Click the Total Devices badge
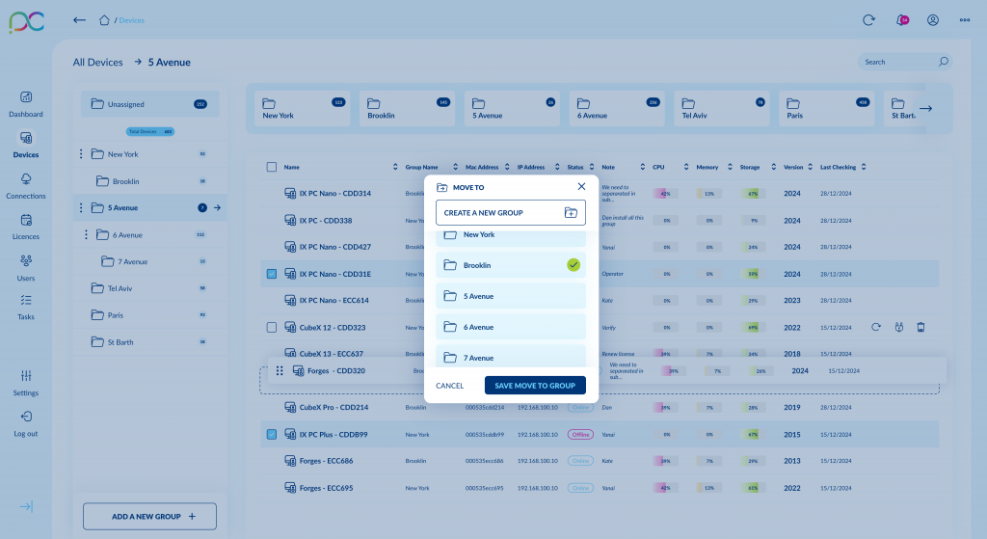The image size is (987, 539). pos(149,131)
